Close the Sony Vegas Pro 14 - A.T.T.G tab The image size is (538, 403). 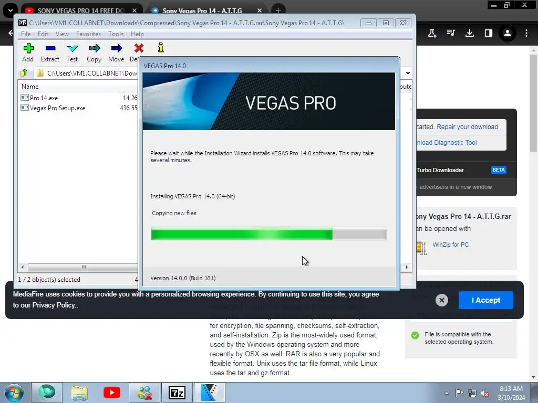tap(260, 10)
